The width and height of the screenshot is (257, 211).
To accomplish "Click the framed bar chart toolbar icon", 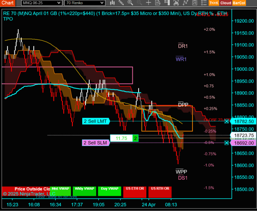I will [x=176, y=3].
